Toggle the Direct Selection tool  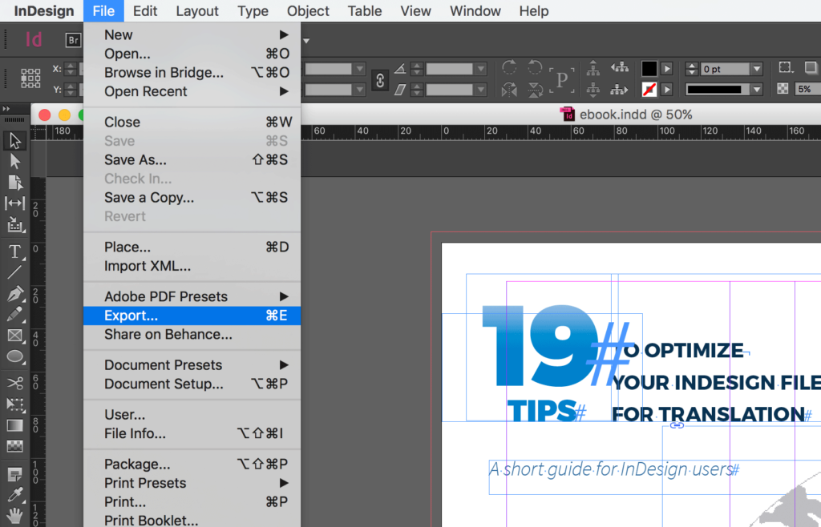pos(14,162)
